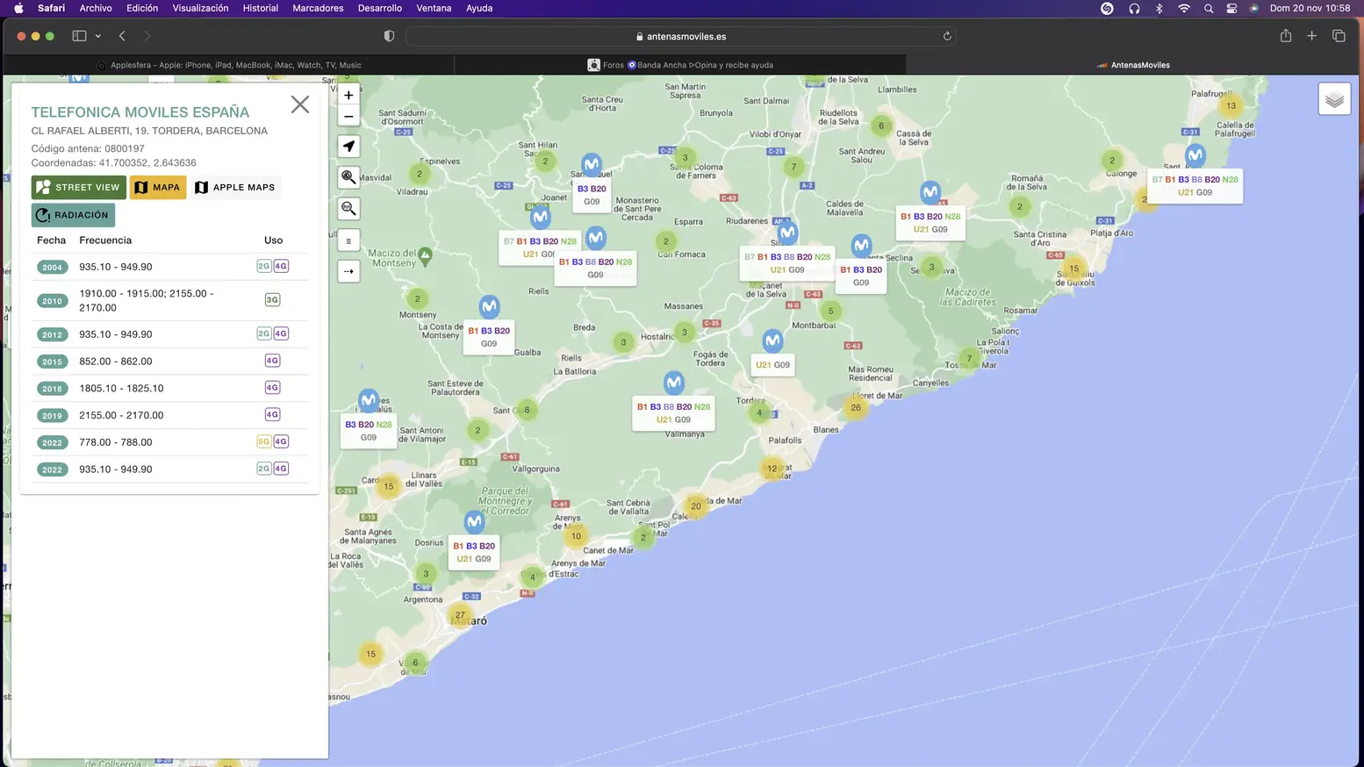Show the tab overview
This screenshot has height=767, width=1364.
[x=1339, y=36]
